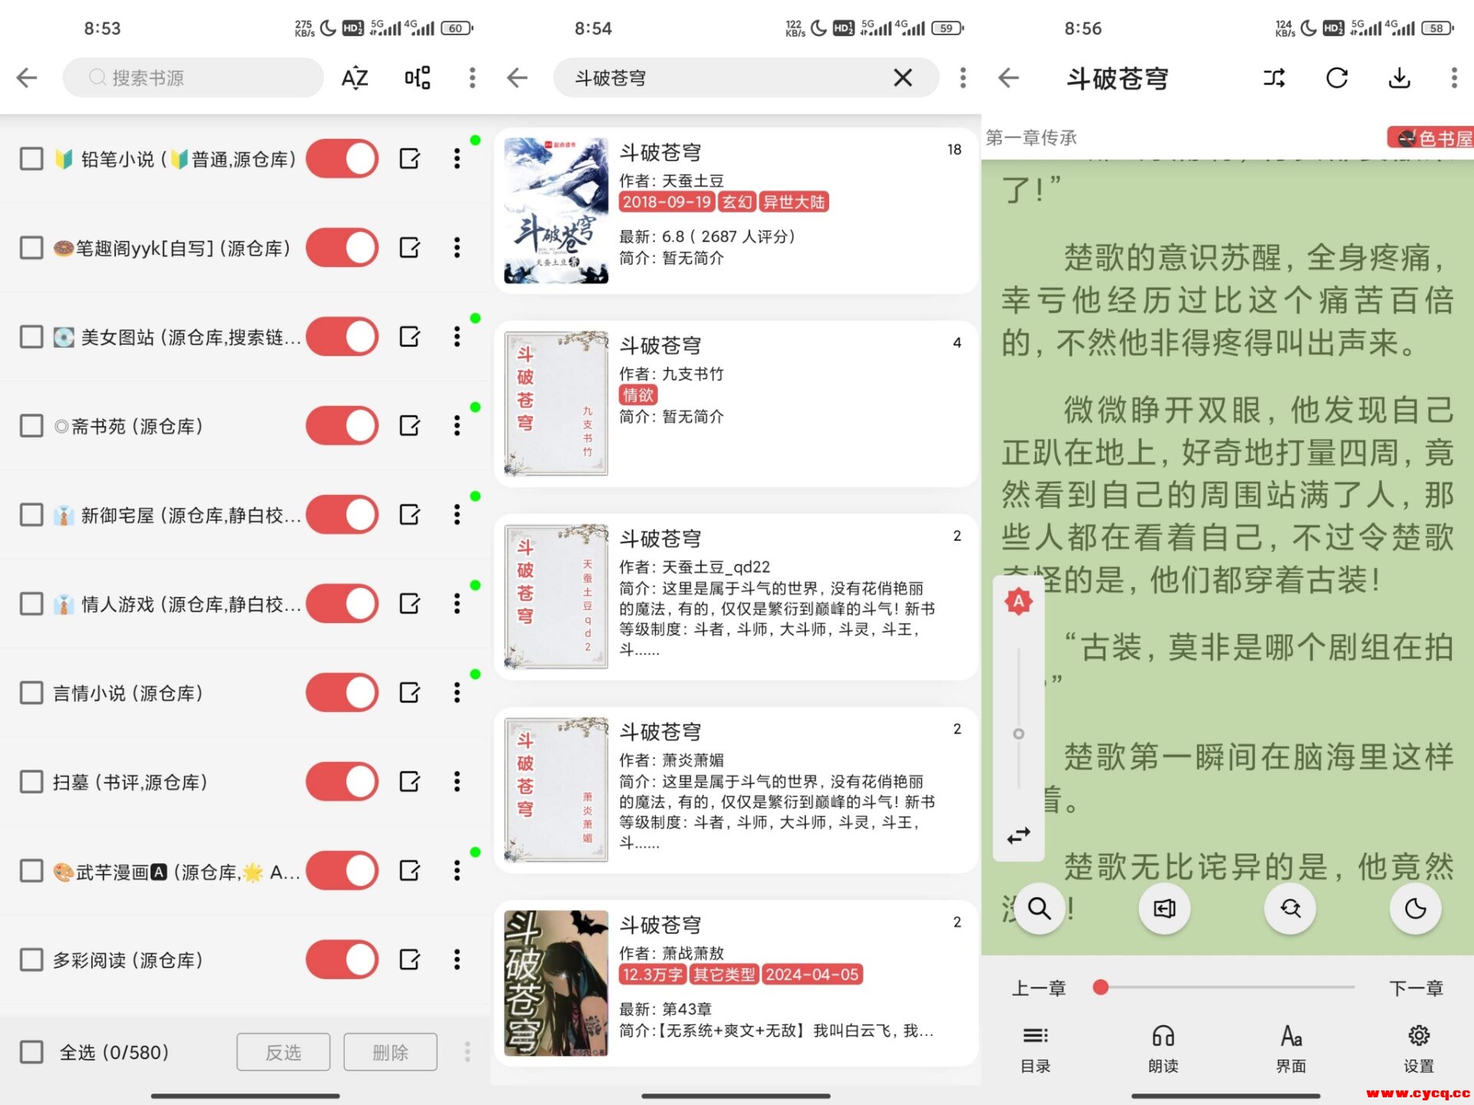This screenshot has width=1474, height=1105.
Task: Tick the 全选 select-all checkbox
Action: [x=31, y=1052]
